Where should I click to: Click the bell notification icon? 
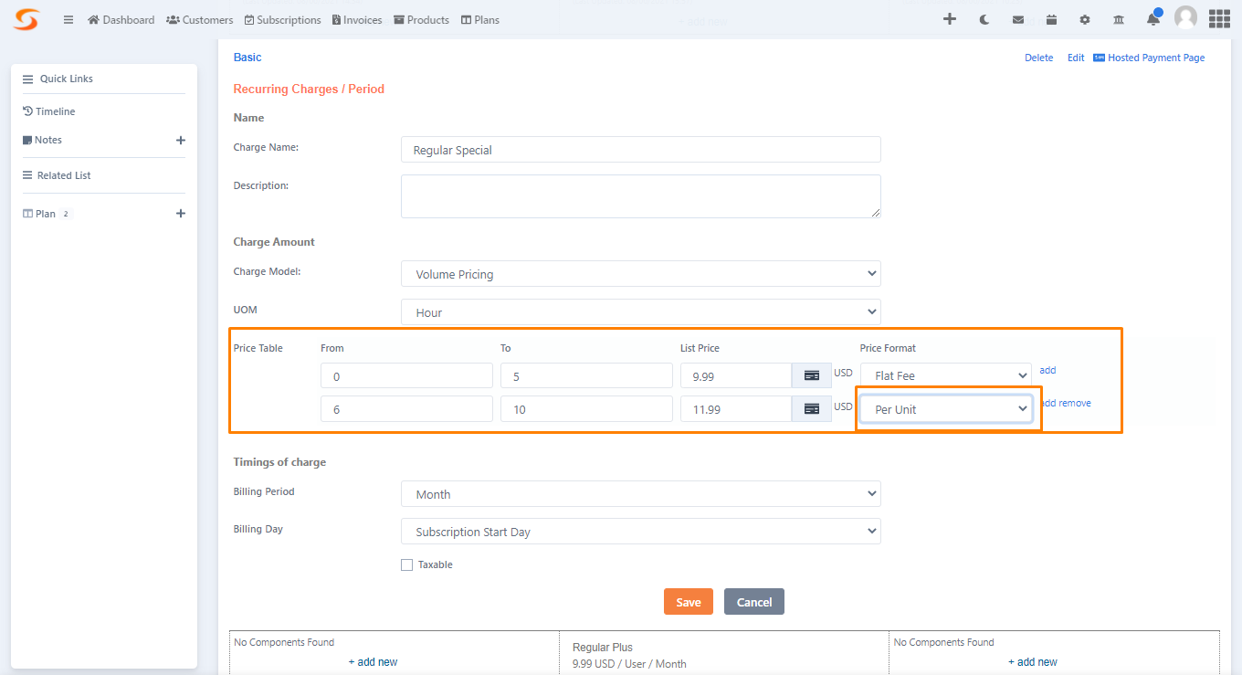tap(1153, 17)
